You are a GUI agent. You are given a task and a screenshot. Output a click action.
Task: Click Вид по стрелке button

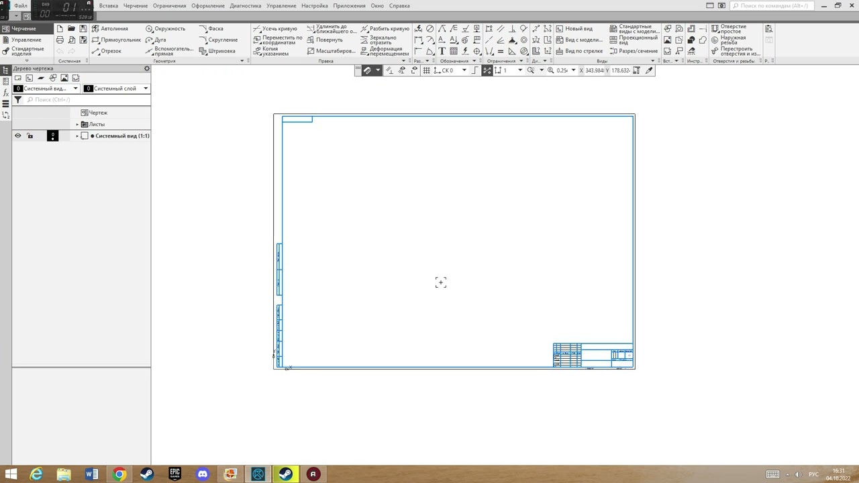[579, 51]
